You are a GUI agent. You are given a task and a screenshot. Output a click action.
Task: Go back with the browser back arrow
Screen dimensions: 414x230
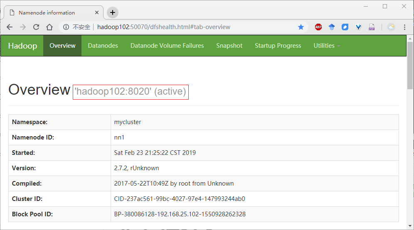point(10,27)
